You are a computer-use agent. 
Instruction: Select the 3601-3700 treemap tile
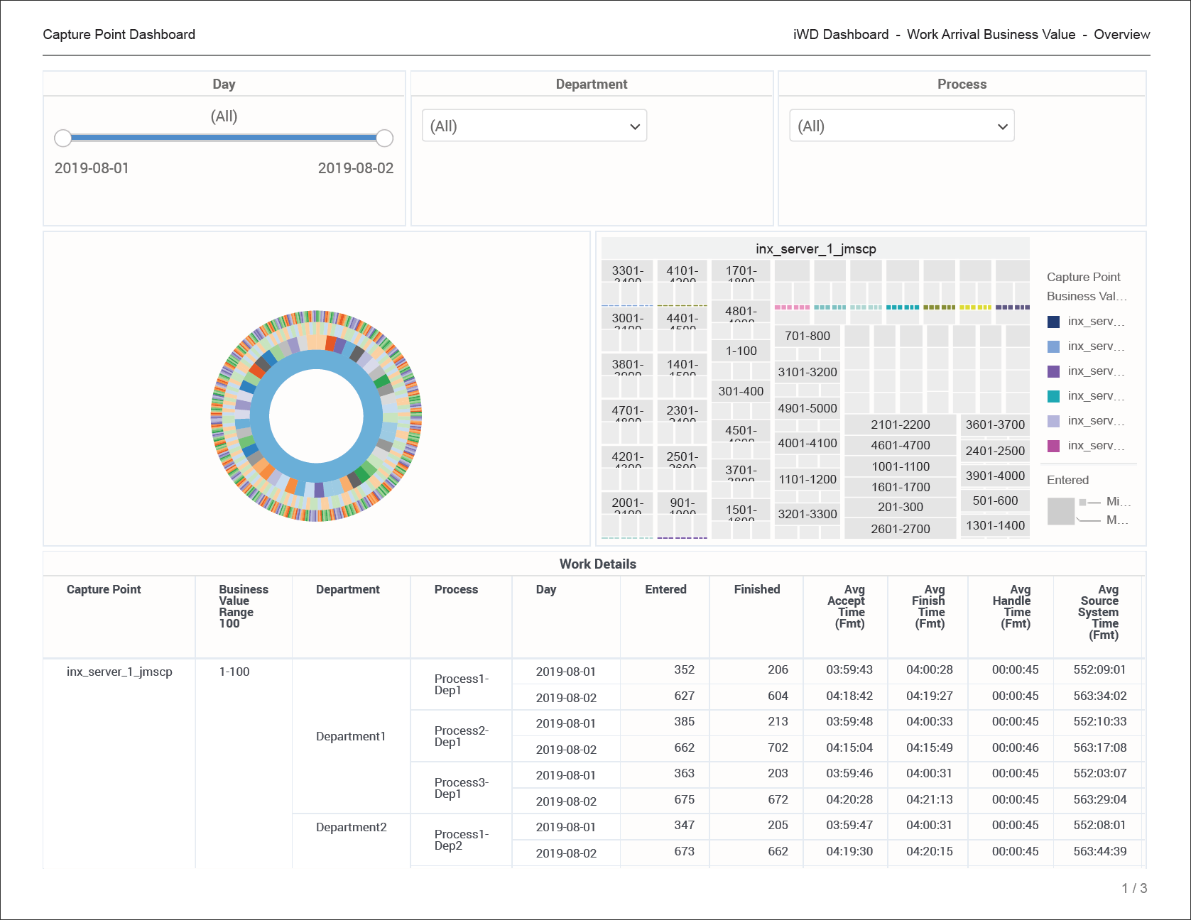click(995, 425)
